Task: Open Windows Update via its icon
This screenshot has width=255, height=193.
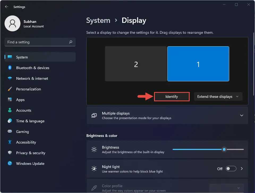Action: click(x=10, y=163)
